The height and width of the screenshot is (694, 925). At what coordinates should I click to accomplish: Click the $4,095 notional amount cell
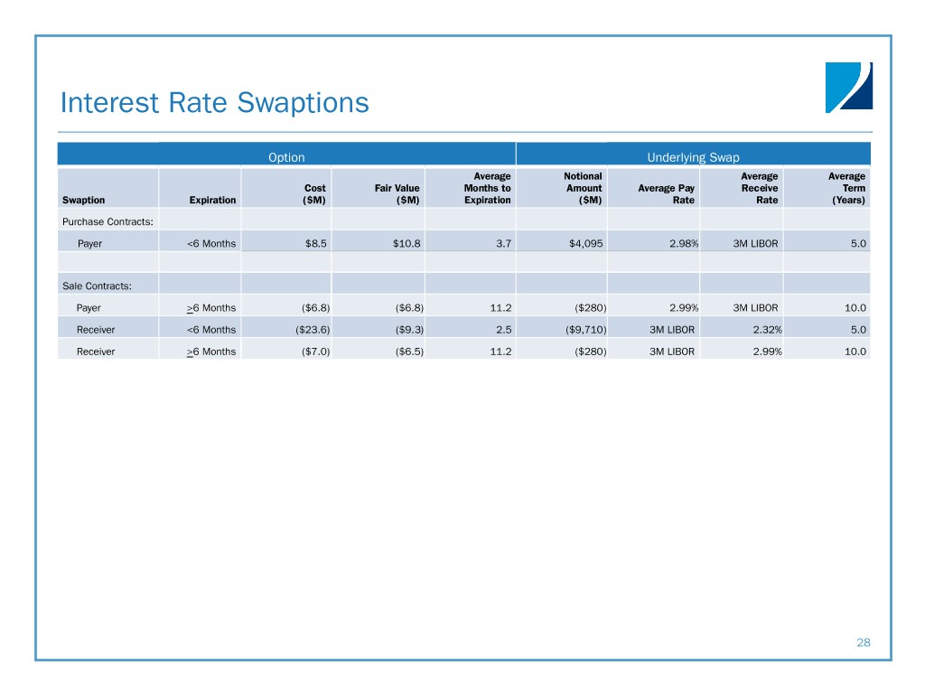pos(586,243)
